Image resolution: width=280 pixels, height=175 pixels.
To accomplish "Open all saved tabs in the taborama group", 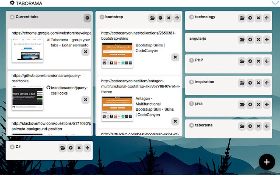I will click(242, 126).
